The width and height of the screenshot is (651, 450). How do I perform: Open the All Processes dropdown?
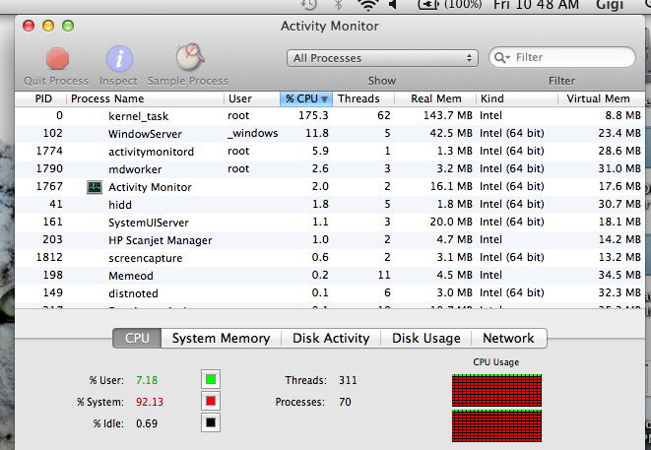(x=382, y=58)
